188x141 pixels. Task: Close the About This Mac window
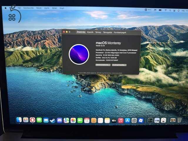pyautogui.click(x=64, y=32)
